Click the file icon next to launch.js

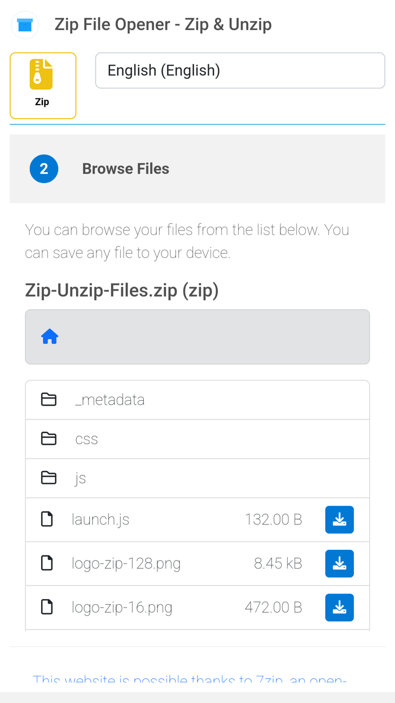coord(49,519)
